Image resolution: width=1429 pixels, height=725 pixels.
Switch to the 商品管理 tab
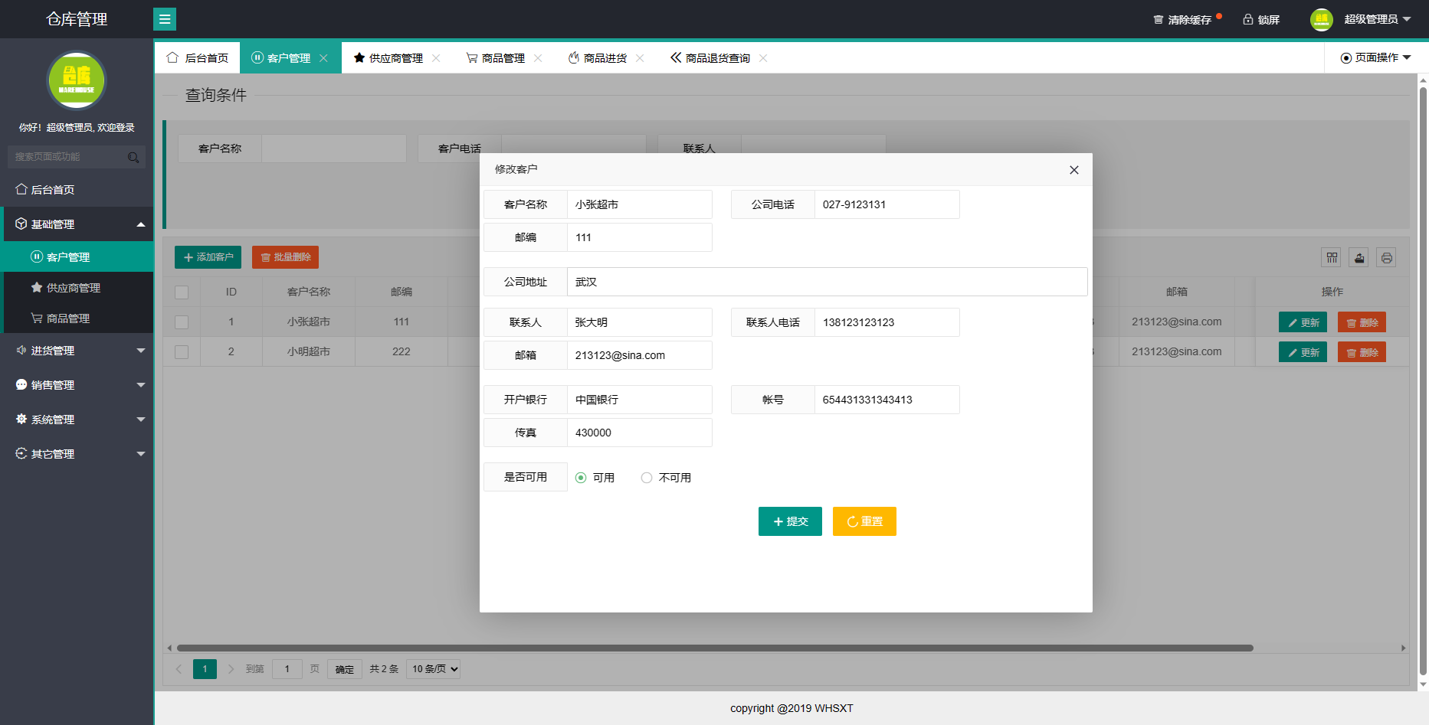click(x=502, y=57)
